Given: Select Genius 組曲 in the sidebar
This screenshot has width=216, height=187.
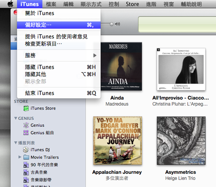Looking at the screenshot, I should point(42,133).
